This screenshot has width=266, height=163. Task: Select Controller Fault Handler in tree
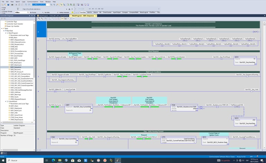15,24
